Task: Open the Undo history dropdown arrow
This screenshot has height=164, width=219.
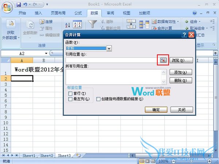Action: (30, 5)
